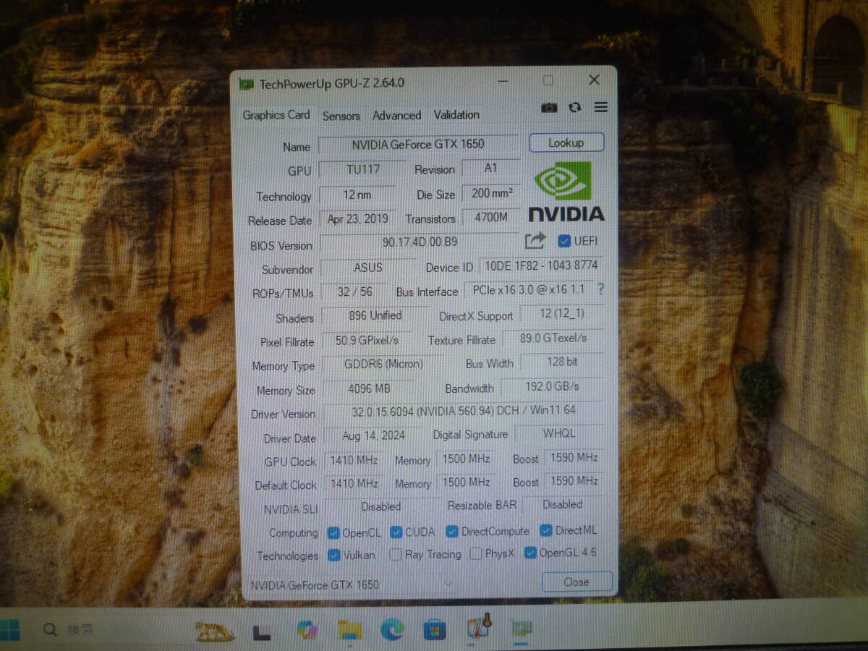
Task: Click the tiger search highlight icon
Action: click(x=215, y=631)
